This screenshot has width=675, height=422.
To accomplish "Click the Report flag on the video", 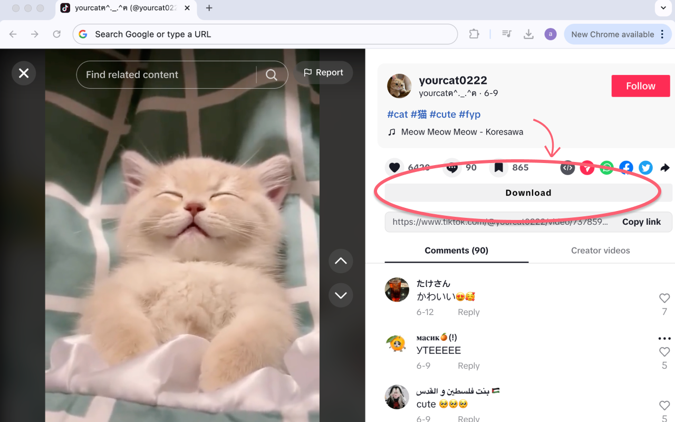I will click(323, 72).
